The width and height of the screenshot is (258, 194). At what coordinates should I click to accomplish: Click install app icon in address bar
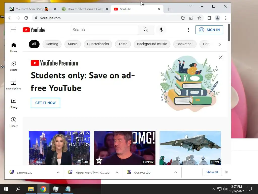[x=183, y=18]
